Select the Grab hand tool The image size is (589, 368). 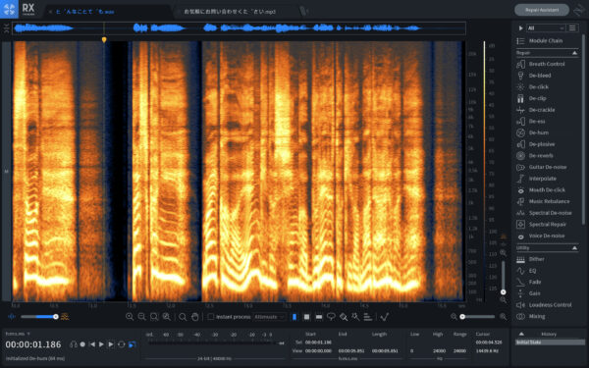194,317
